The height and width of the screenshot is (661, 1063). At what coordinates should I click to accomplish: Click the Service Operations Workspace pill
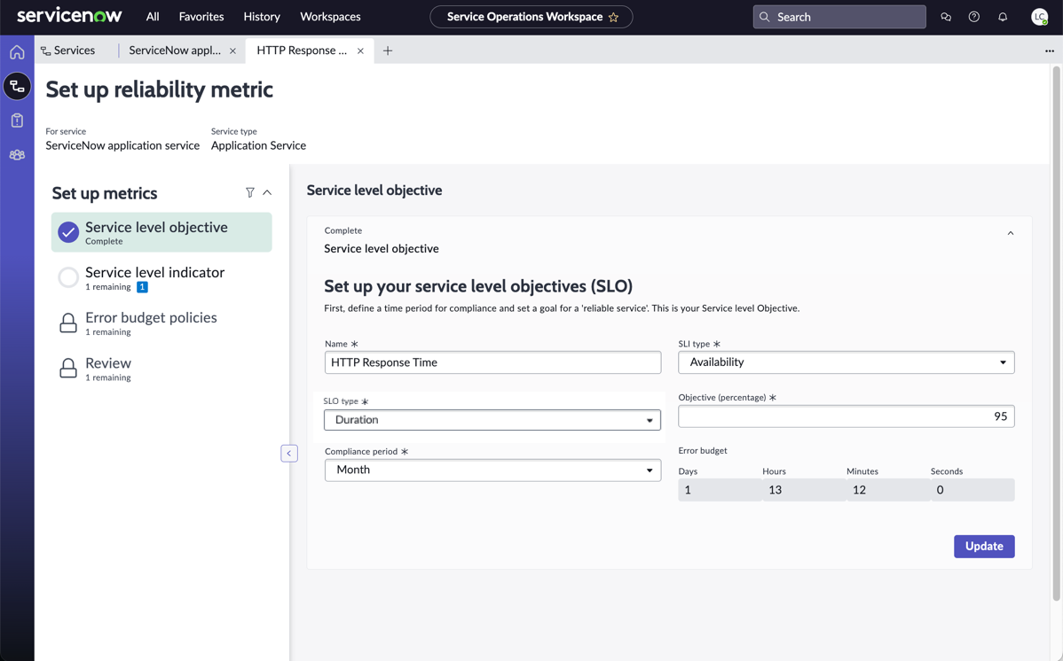coord(531,17)
